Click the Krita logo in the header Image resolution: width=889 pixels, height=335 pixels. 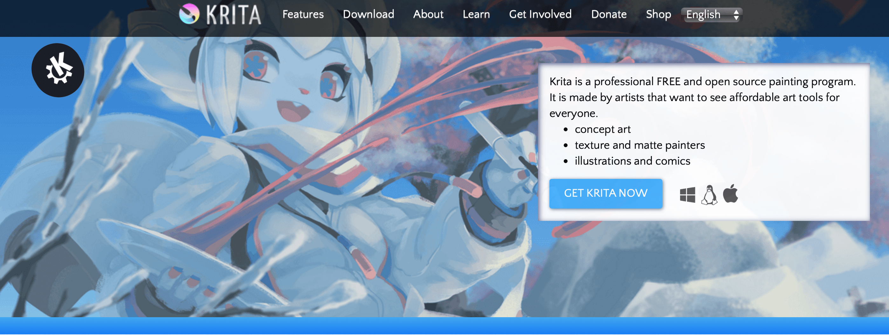220,14
